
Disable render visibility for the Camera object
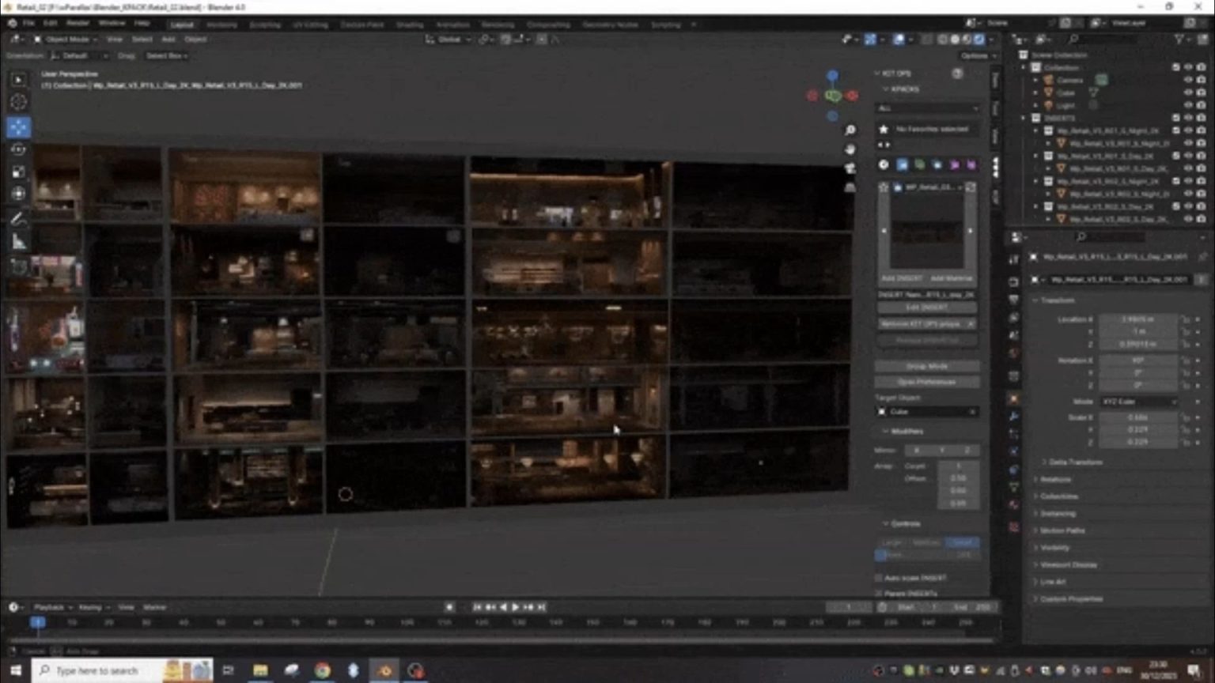point(1199,80)
